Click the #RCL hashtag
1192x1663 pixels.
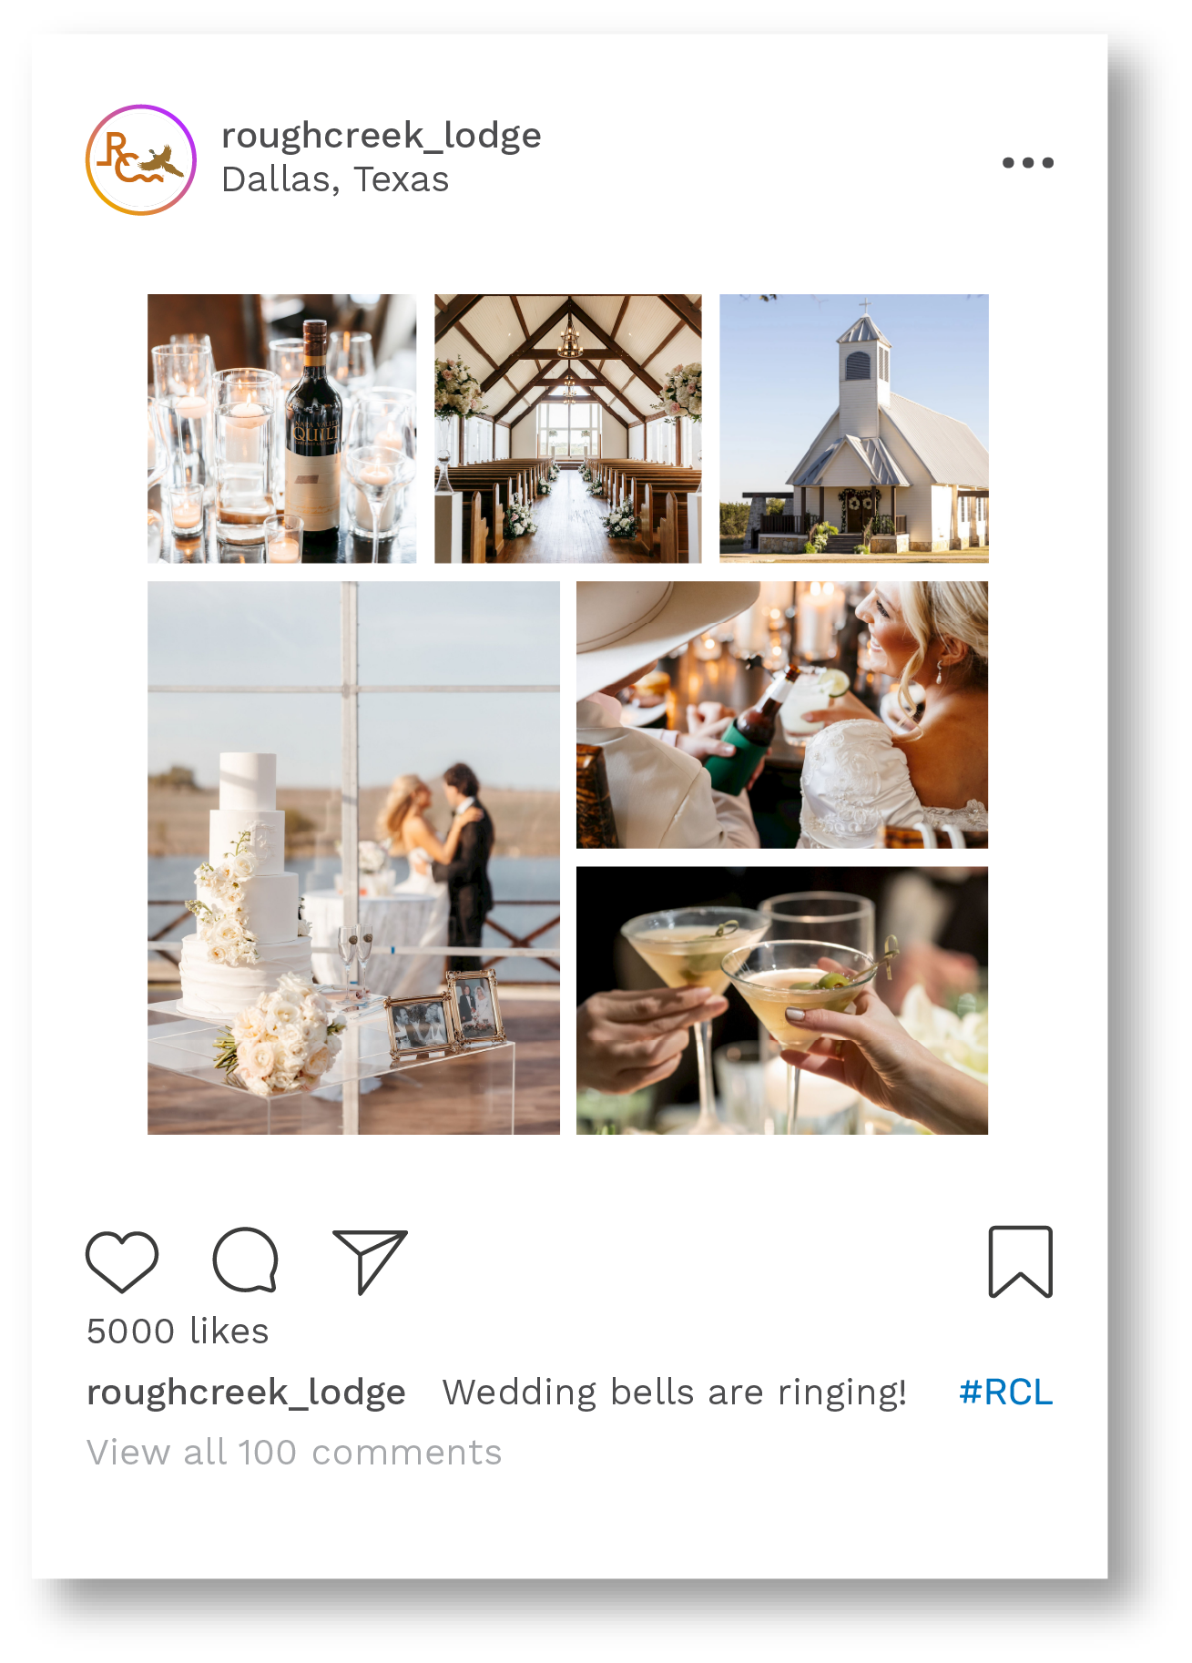pos(1005,1393)
